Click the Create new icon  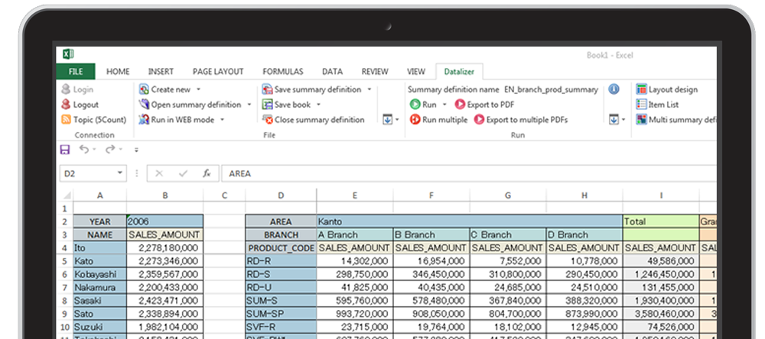tap(144, 89)
